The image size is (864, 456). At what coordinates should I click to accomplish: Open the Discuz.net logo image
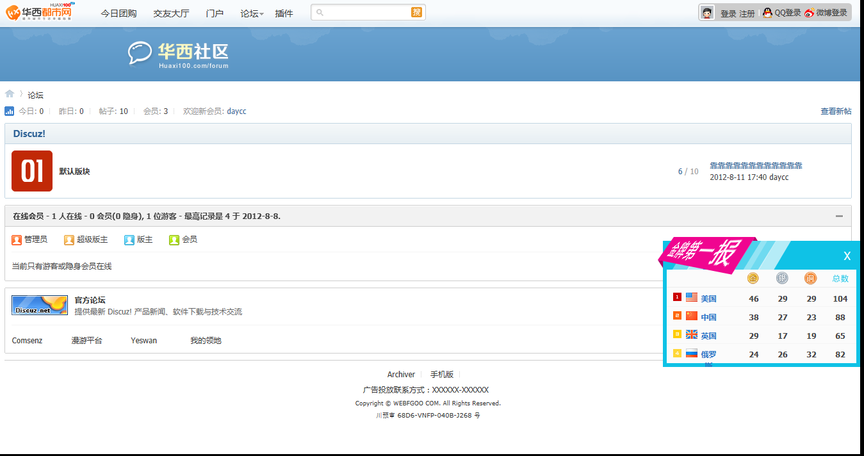pyautogui.click(x=40, y=305)
